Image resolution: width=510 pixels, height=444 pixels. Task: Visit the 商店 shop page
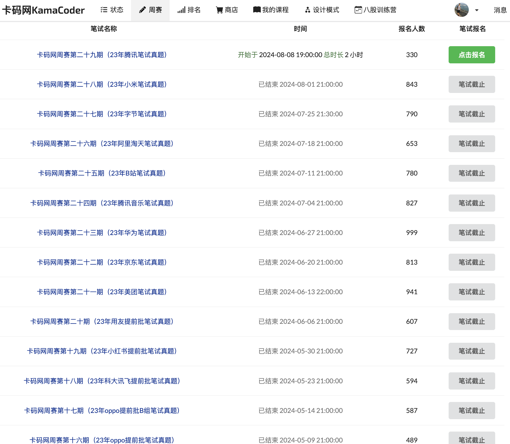point(227,10)
